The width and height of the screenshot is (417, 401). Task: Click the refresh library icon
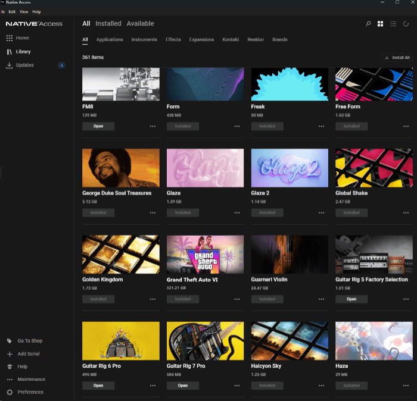pos(406,24)
